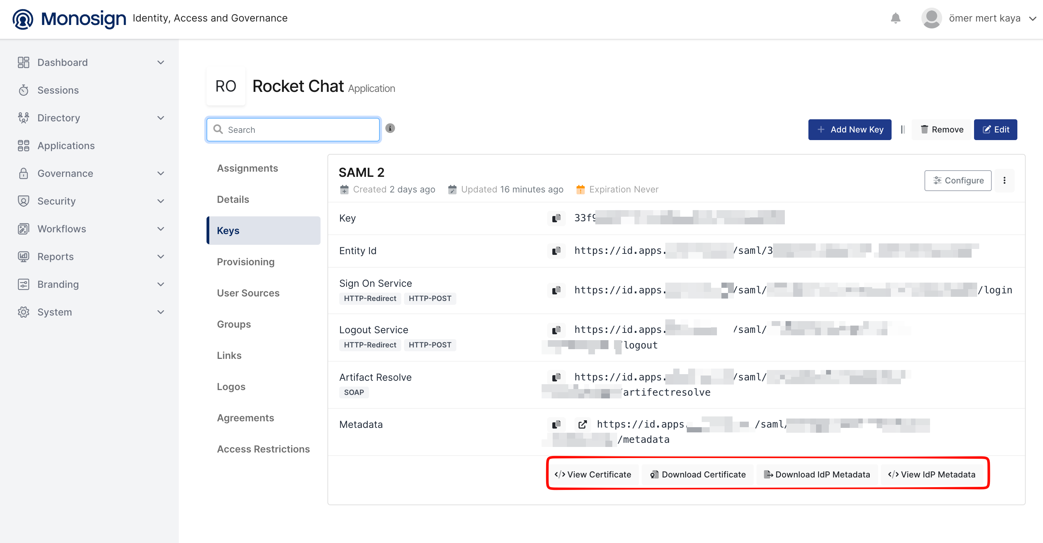The width and height of the screenshot is (1043, 543).
Task: Open the Provisioning tab
Action: [x=246, y=262]
